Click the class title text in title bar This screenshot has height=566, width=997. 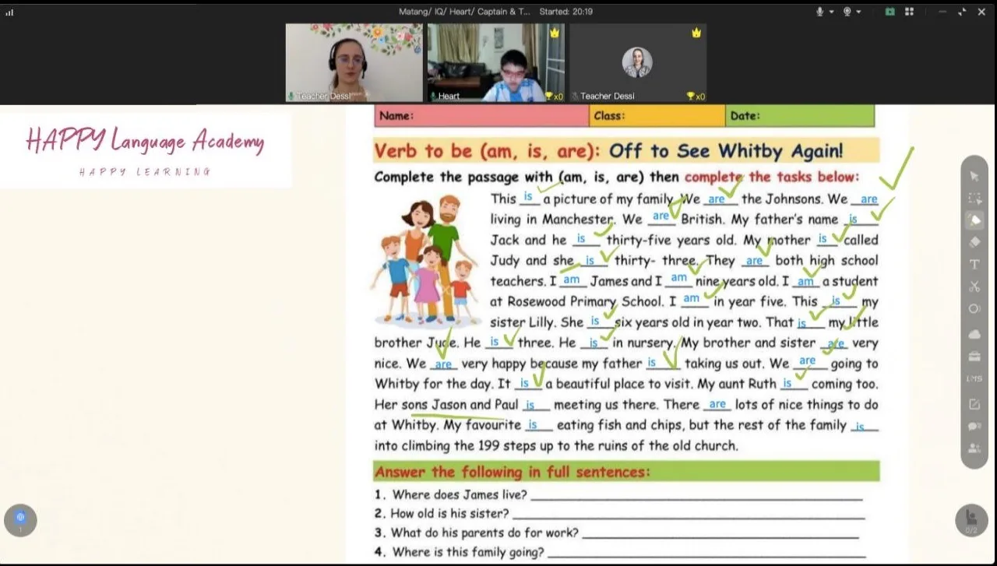(x=465, y=12)
